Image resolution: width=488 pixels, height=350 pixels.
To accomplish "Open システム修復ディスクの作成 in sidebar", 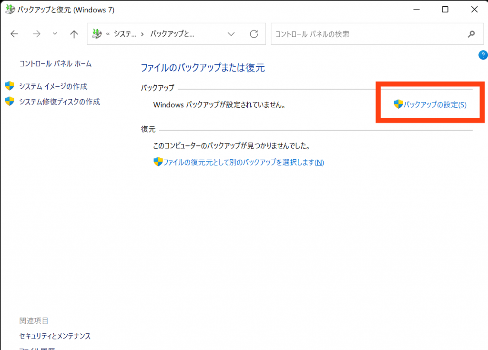I will [x=59, y=102].
